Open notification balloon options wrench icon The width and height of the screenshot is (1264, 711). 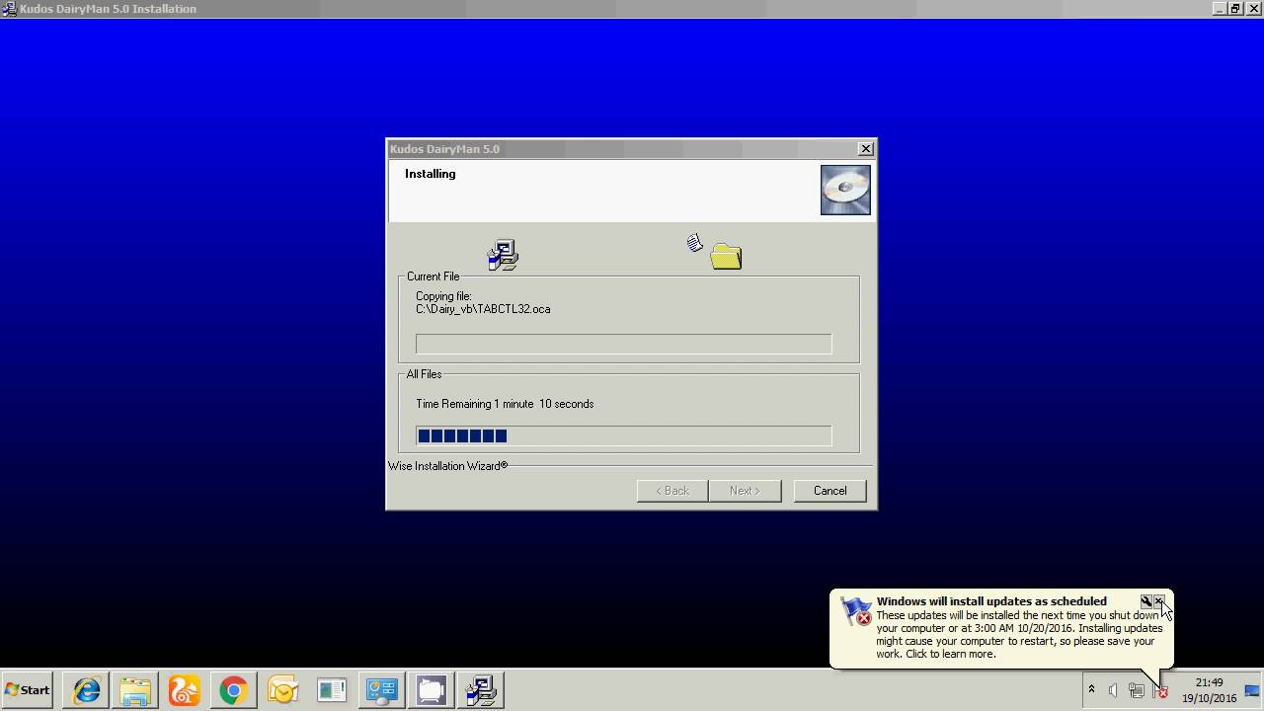click(1145, 601)
